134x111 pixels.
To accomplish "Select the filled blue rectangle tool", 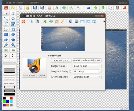I will pos(6,35).
